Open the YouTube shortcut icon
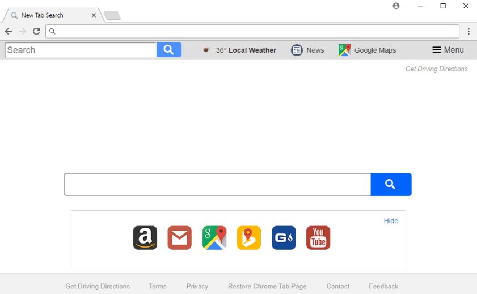The image size is (477, 294). (x=318, y=238)
